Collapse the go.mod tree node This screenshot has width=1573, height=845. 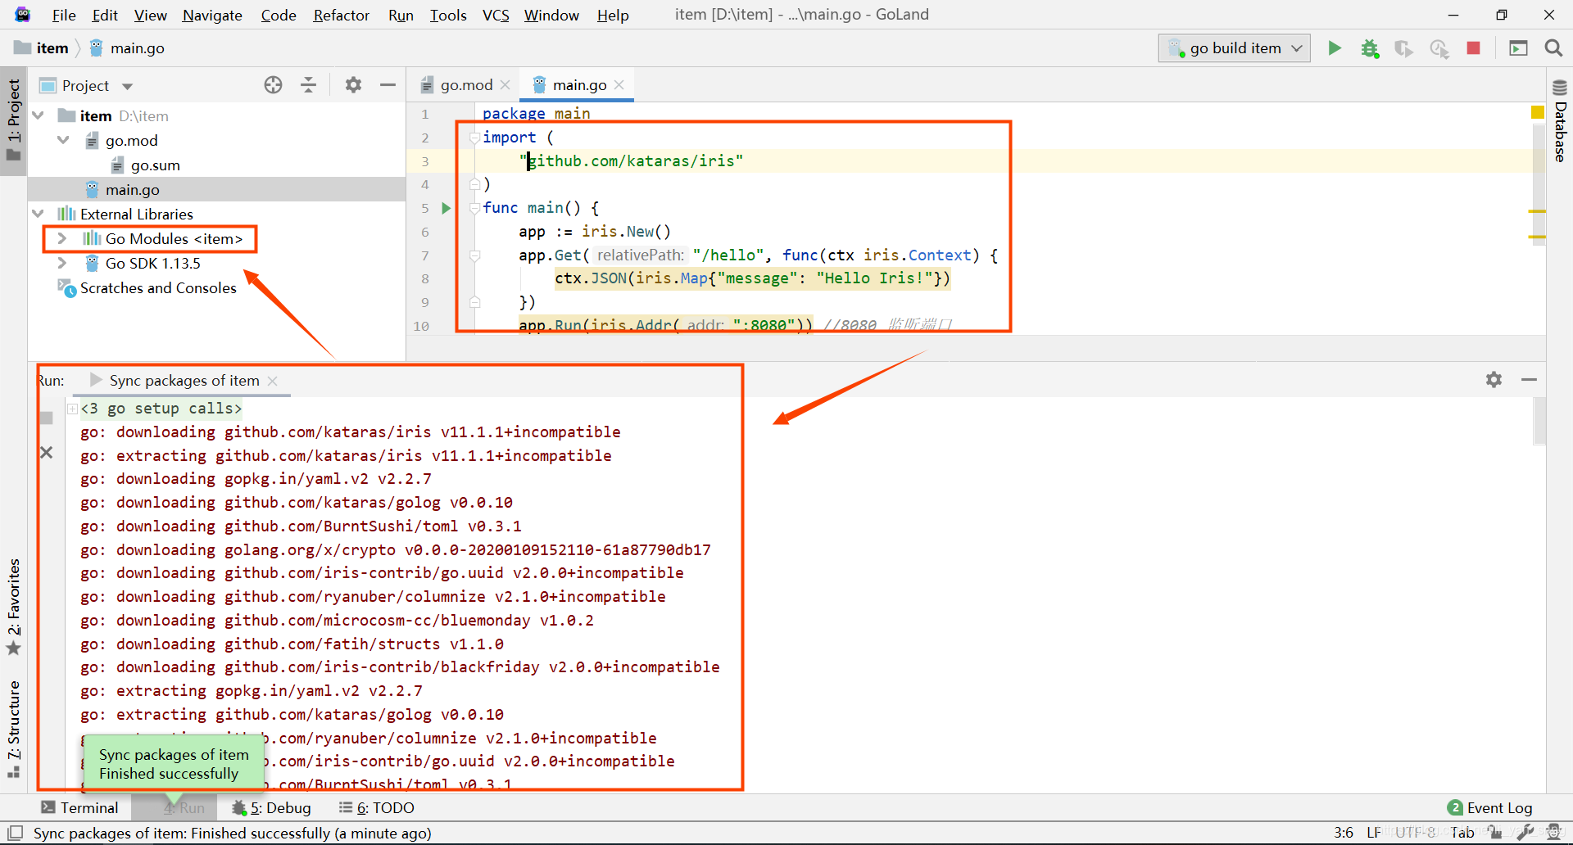click(63, 141)
